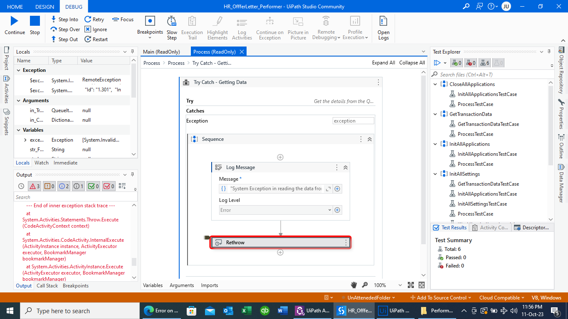568x319 pixels.
Task: Open Try Catch activity options menu
Action: coord(378,82)
